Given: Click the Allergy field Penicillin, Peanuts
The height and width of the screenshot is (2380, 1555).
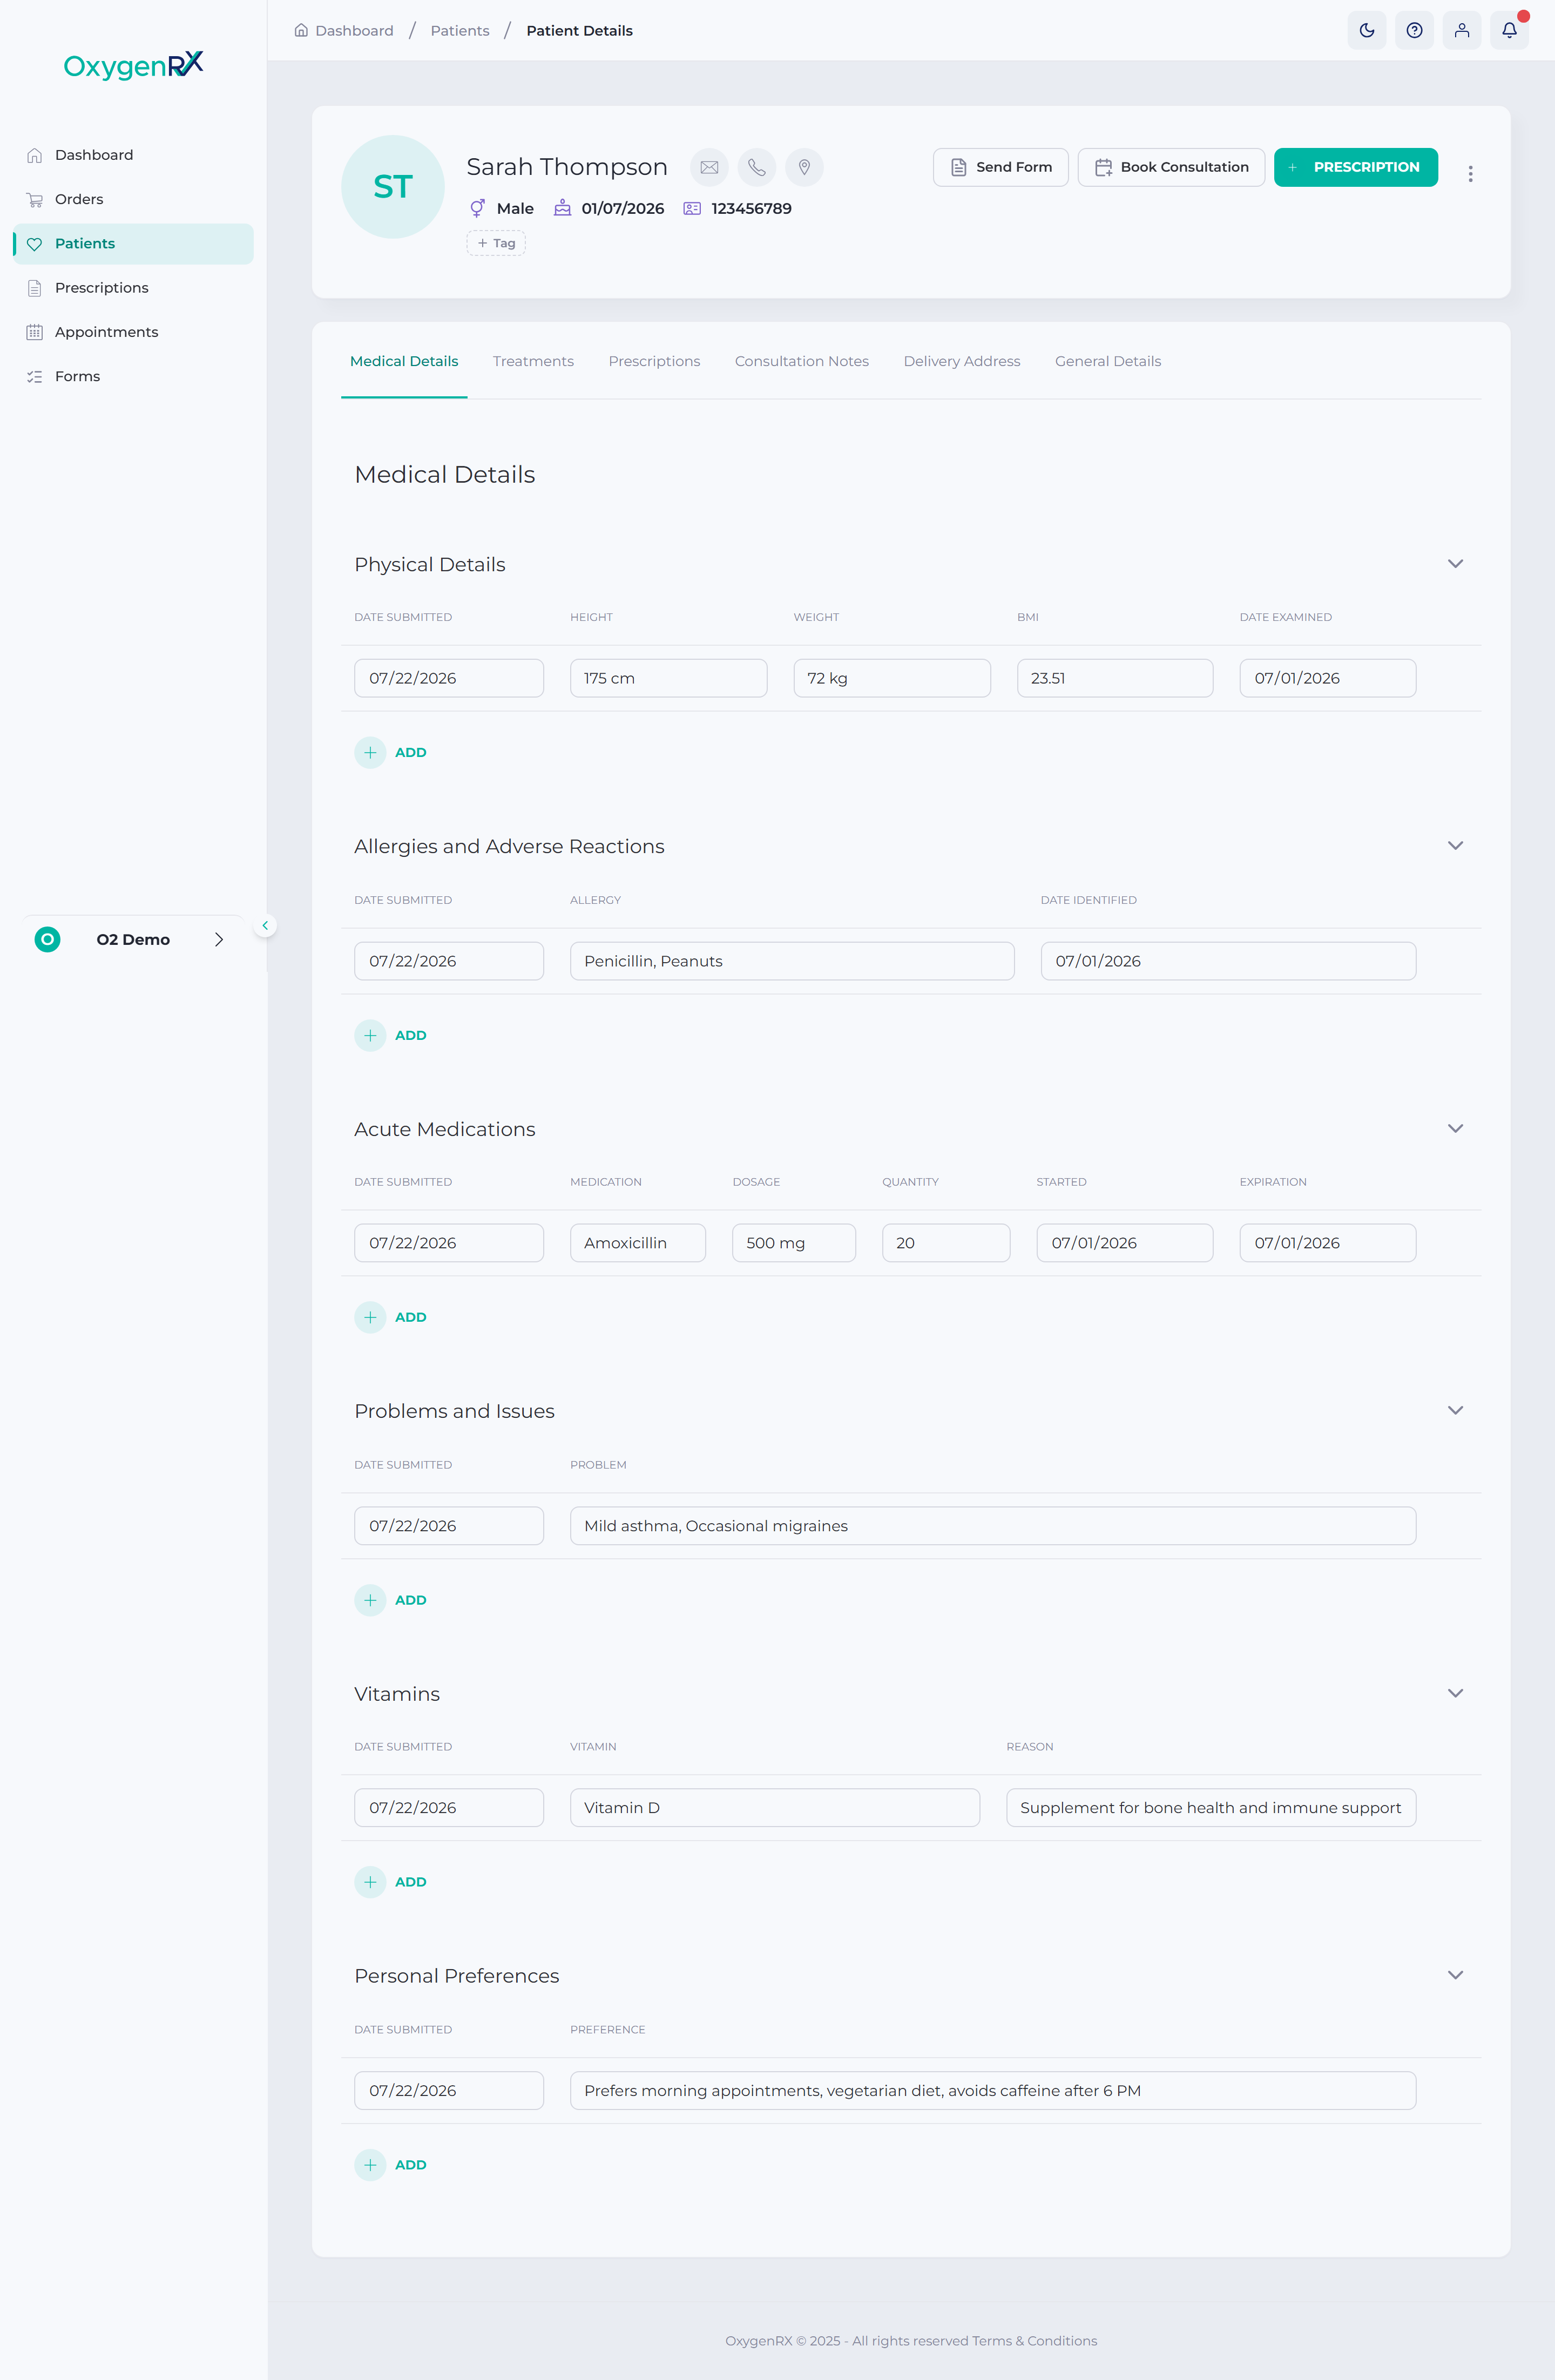Looking at the screenshot, I should [792, 961].
